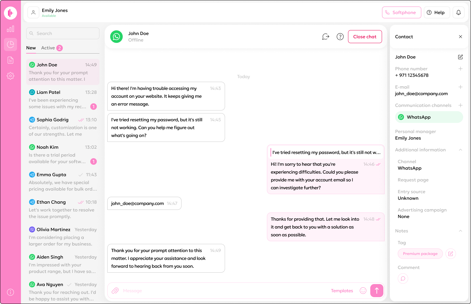
Task: Collapse the Notes section
Action: (460, 231)
